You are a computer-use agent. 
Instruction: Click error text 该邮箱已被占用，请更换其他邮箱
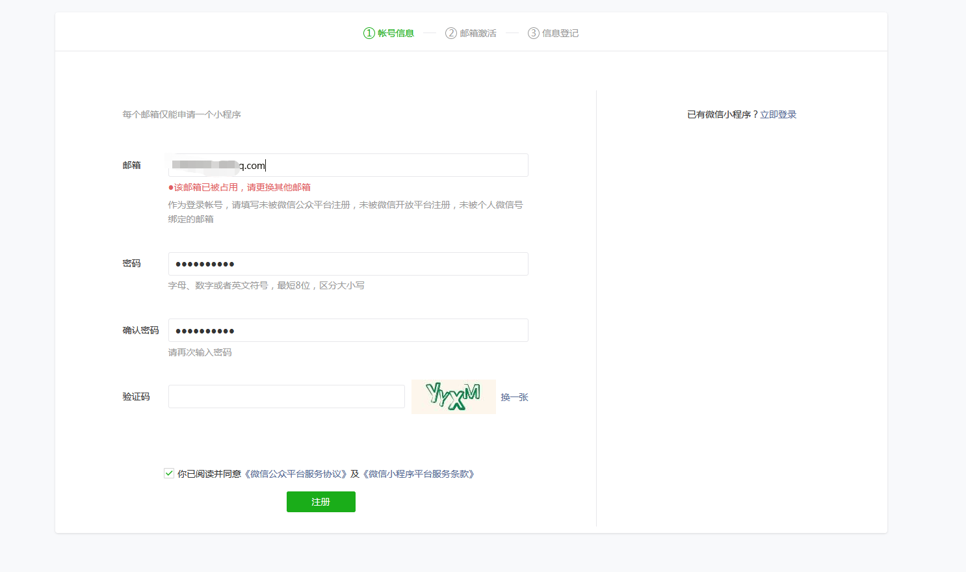(x=242, y=187)
